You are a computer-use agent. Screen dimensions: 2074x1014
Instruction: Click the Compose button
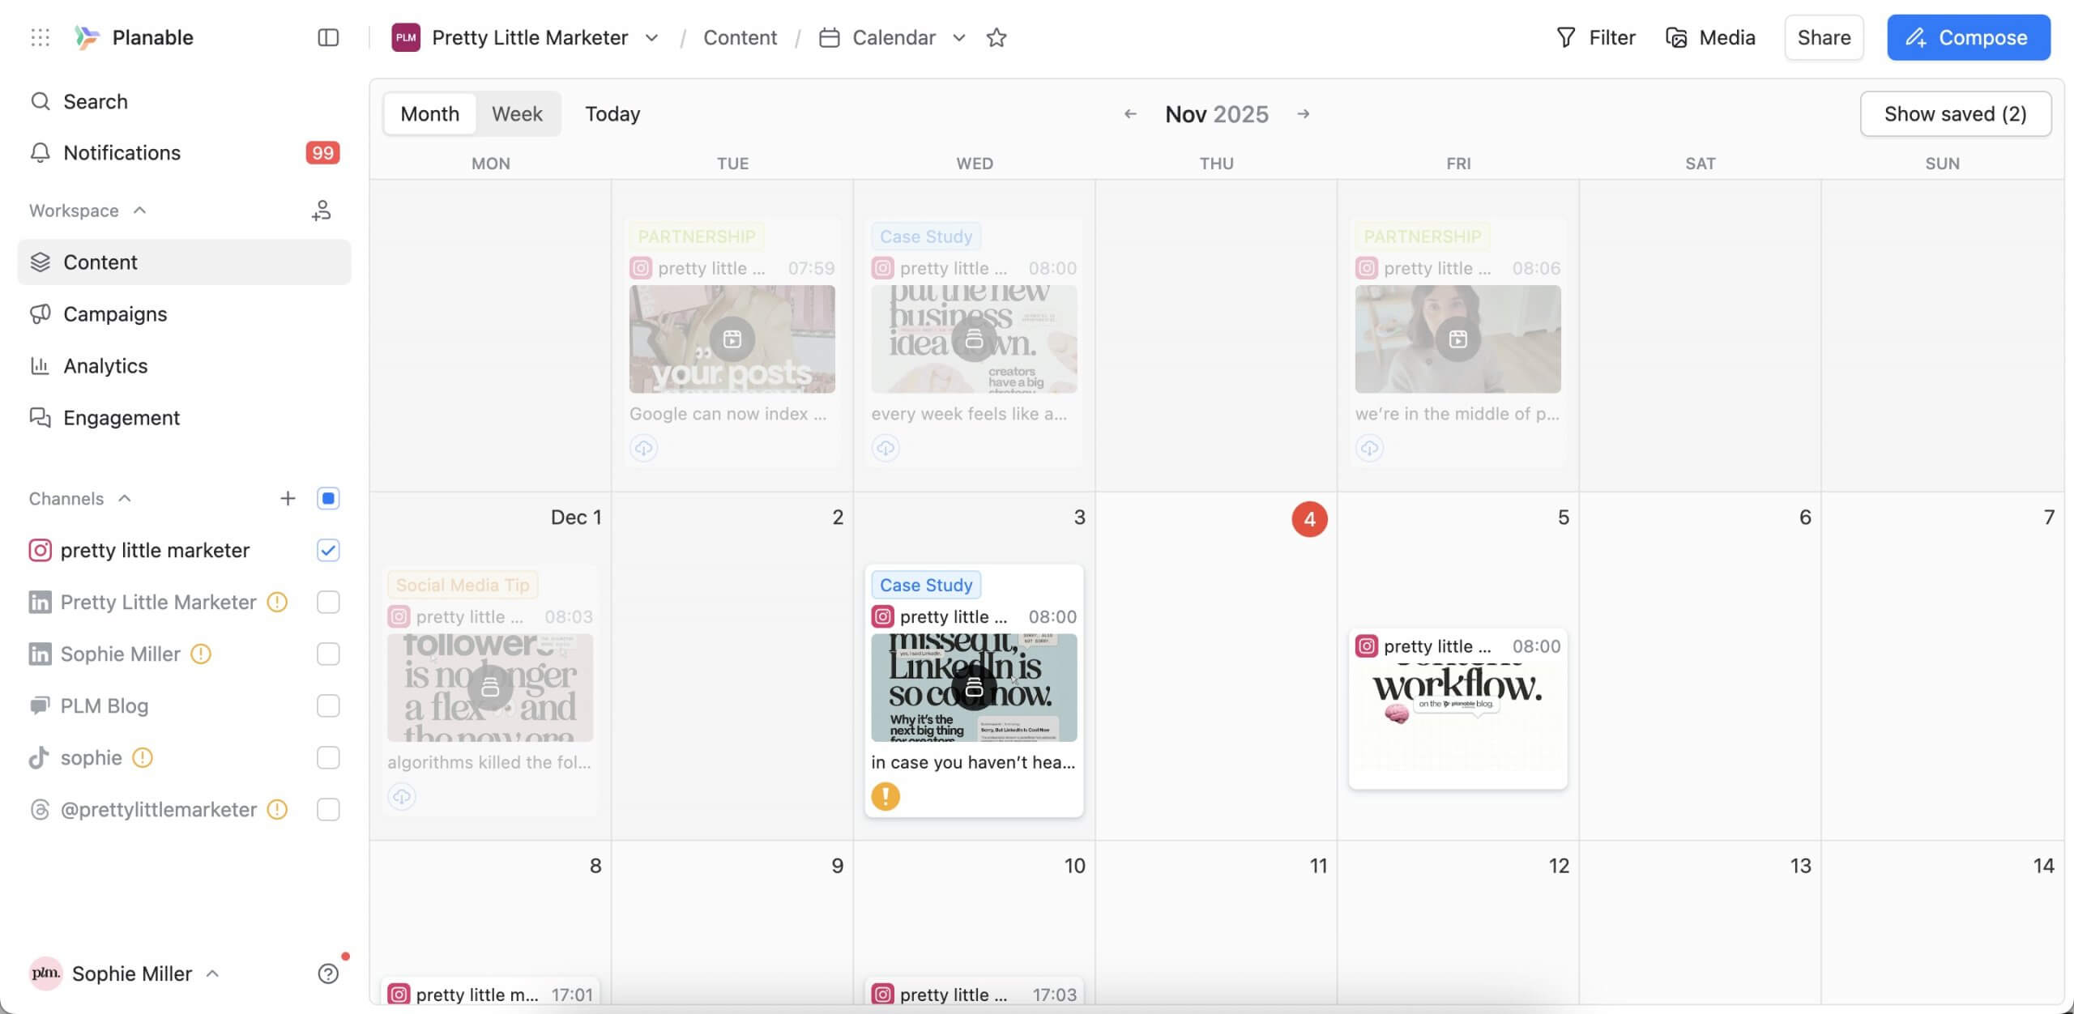(1969, 36)
